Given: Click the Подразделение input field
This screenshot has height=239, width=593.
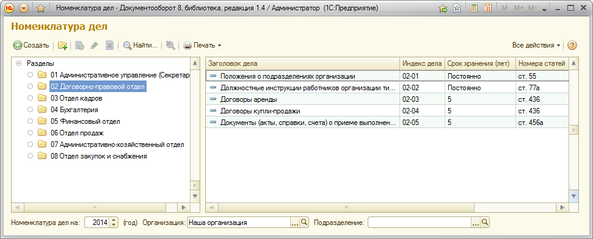Looking at the screenshot, I should pyautogui.click(x=420, y=223).
